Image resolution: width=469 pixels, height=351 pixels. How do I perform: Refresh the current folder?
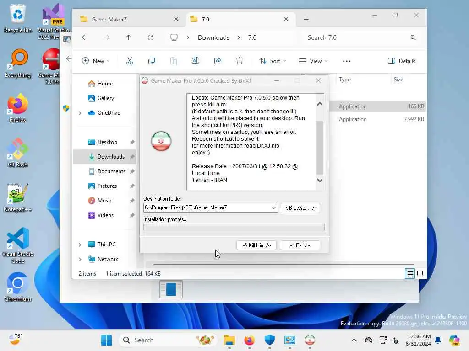coord(150,37)
